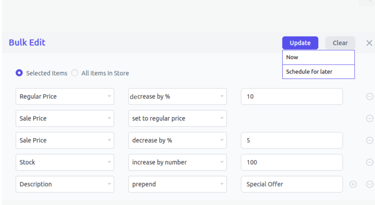The height and width of the screenshot is (205, 375).
Task: Remove the 'set to regular price' row
Action: [x=369, y=118]
